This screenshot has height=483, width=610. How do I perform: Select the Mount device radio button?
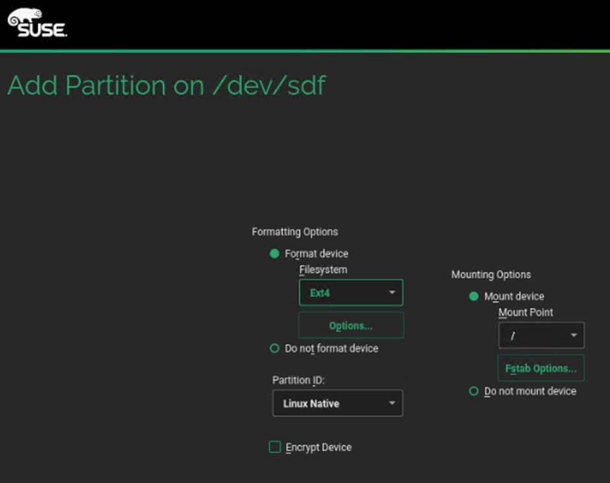tap(474, 296)
